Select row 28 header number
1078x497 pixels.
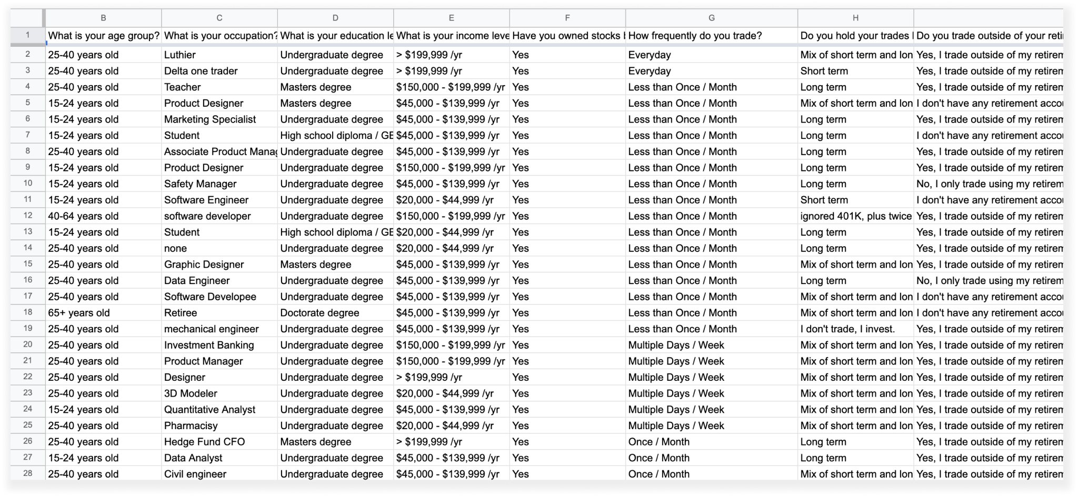point(28,473)
